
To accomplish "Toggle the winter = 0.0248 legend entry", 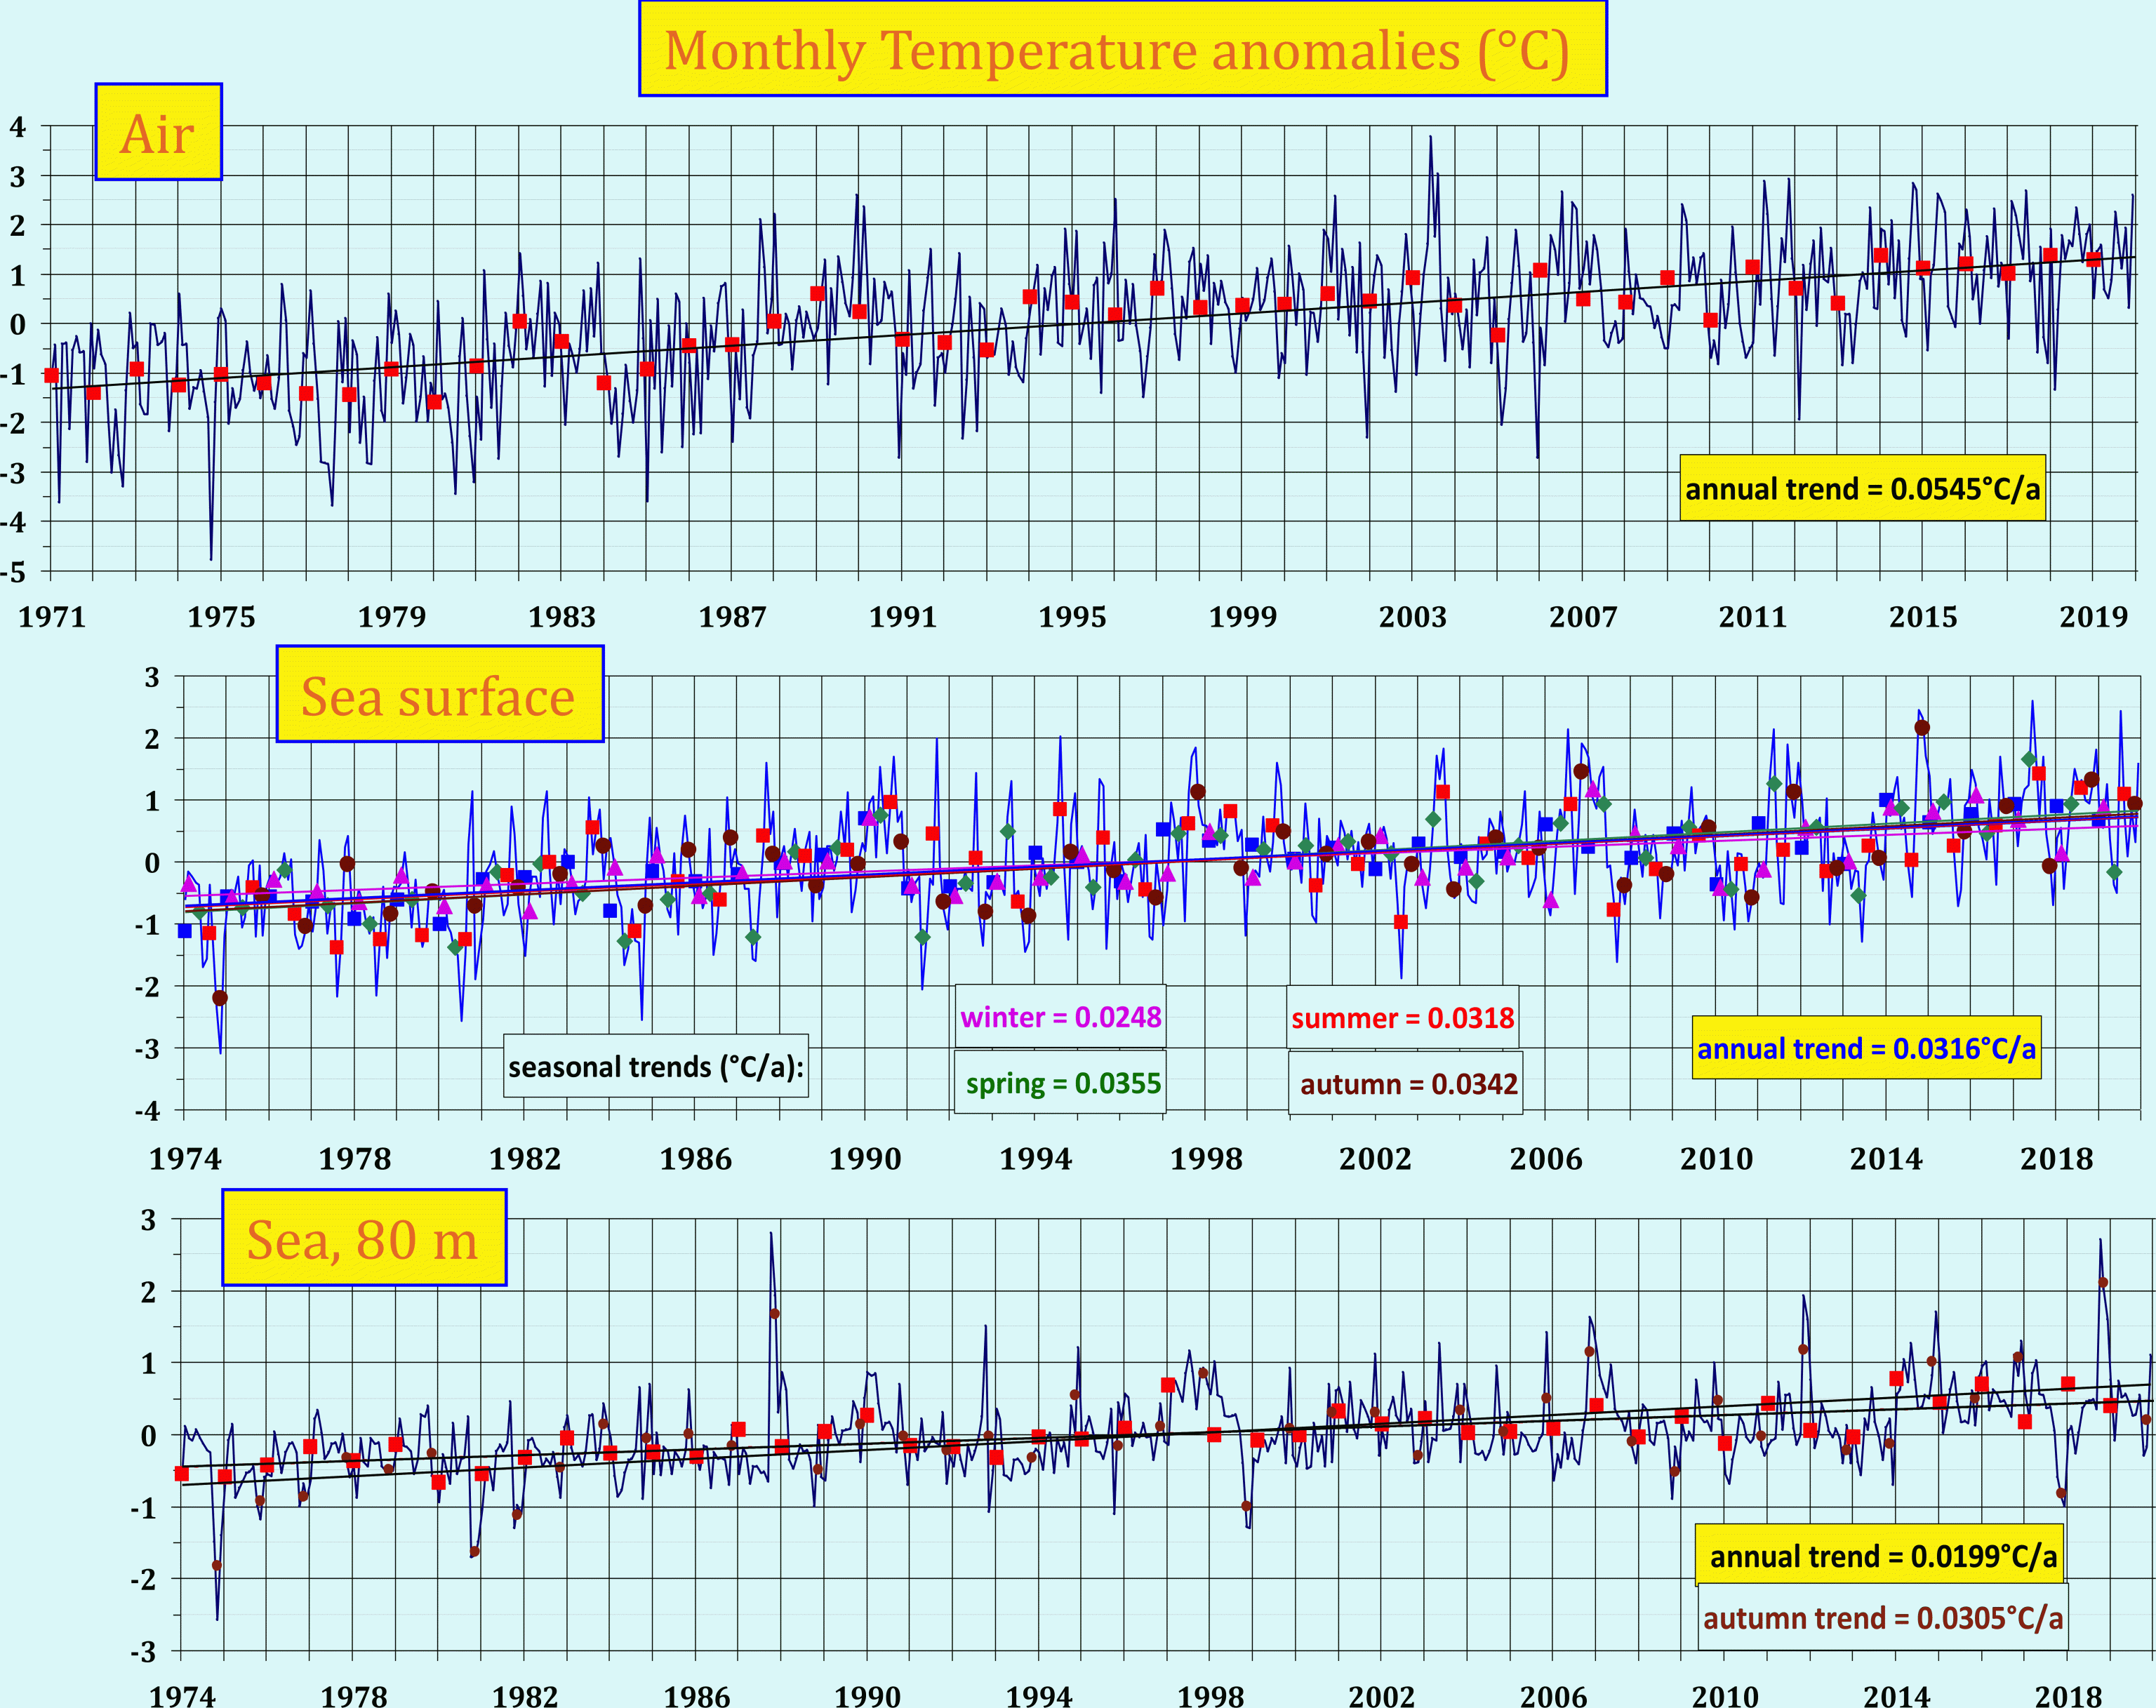I will tap(1060, 1018).
